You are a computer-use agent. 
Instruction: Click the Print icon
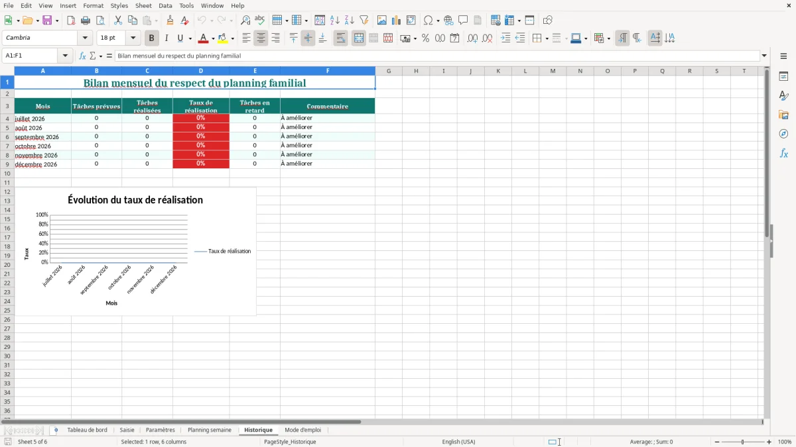pos(86,21)
